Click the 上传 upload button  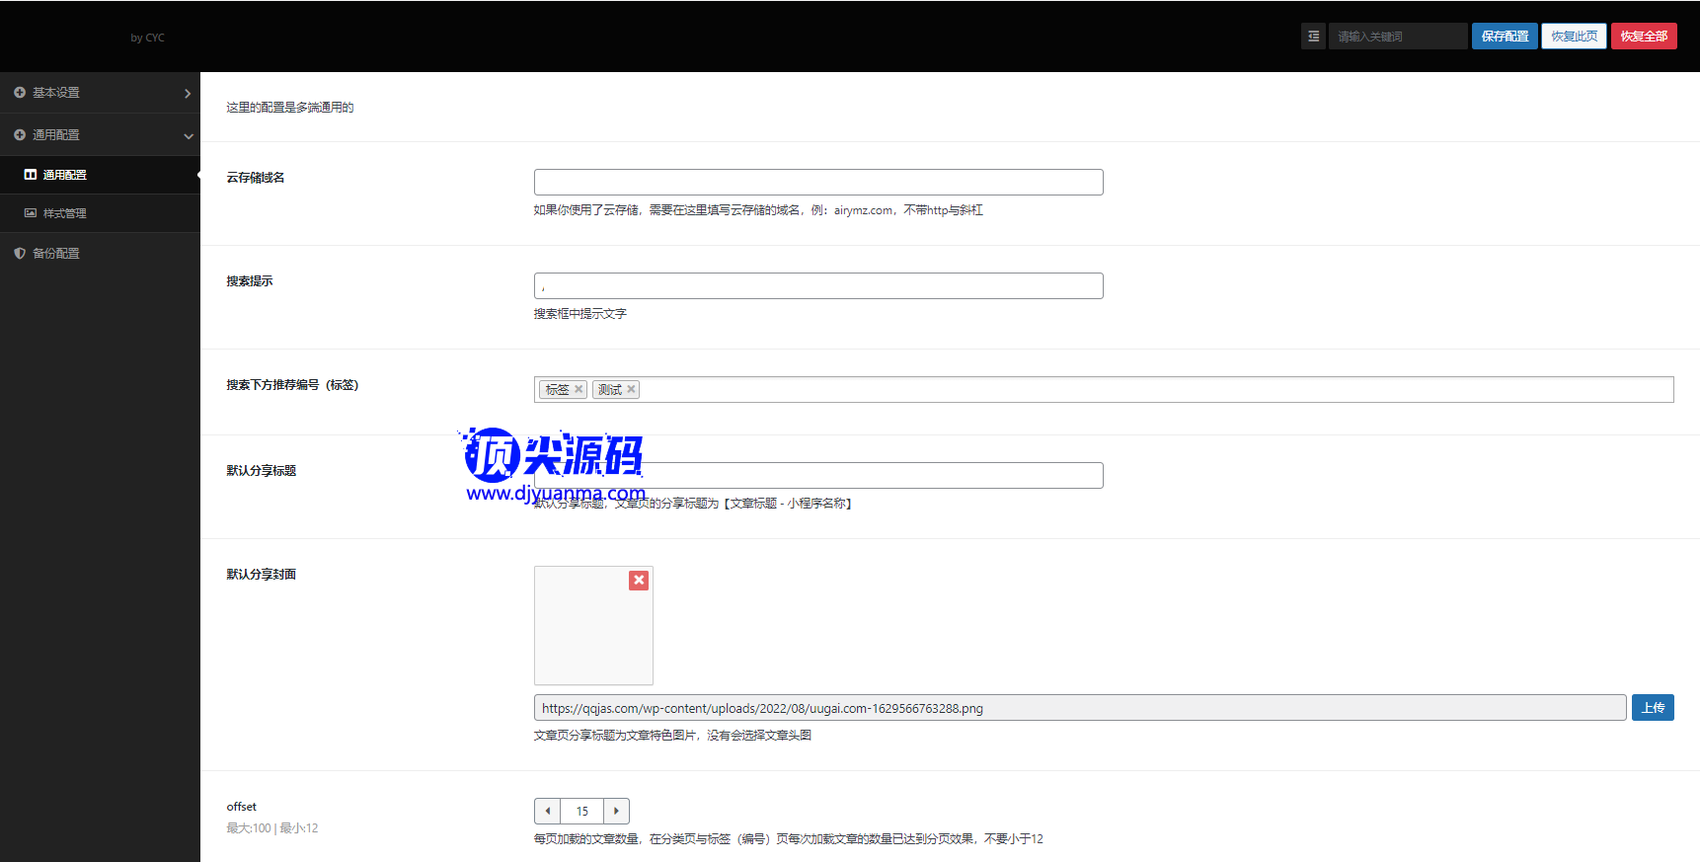click(1653, 708)
